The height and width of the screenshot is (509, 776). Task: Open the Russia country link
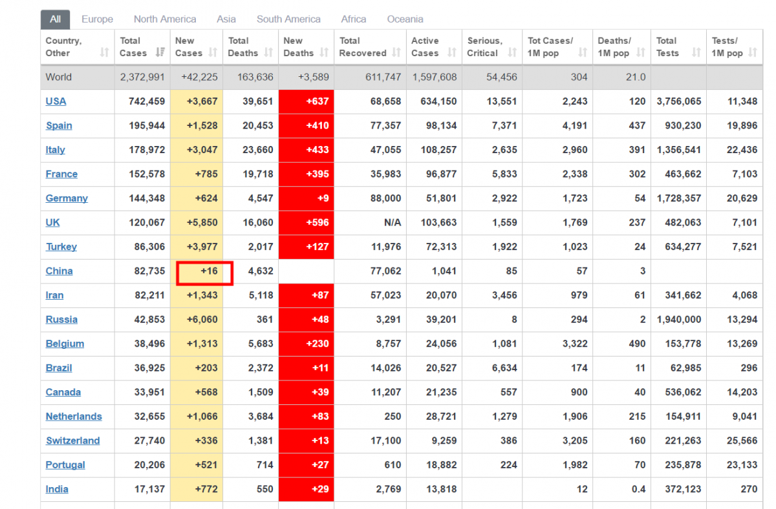coord(61,320)
